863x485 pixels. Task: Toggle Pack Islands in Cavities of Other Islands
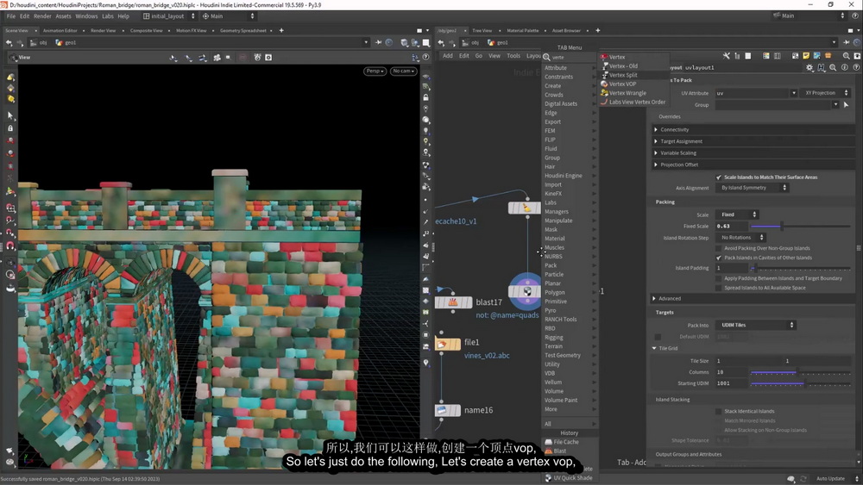[x=718, y=258]
